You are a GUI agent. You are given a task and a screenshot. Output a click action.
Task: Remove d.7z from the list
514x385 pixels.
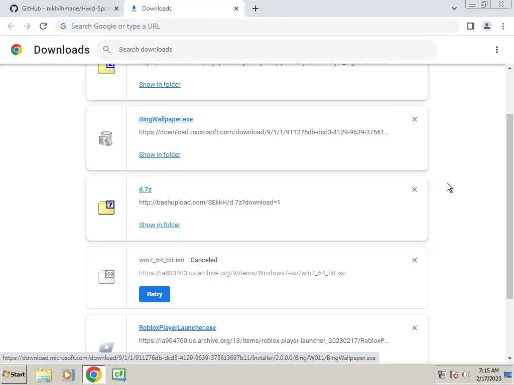click(x=414, y=189)
